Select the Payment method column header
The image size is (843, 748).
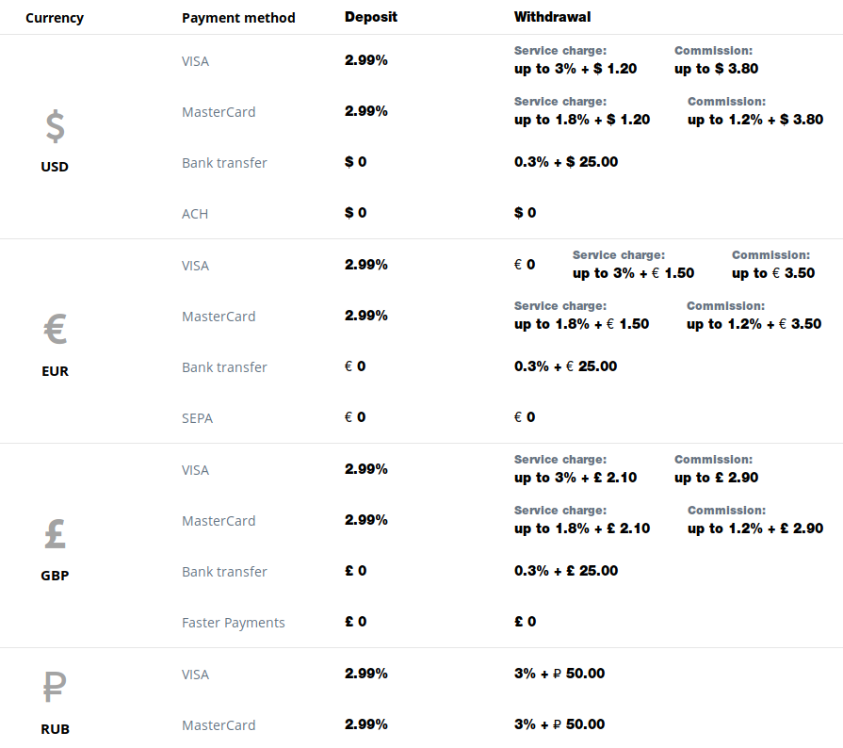pyautogui.click(x=238, y=18)
